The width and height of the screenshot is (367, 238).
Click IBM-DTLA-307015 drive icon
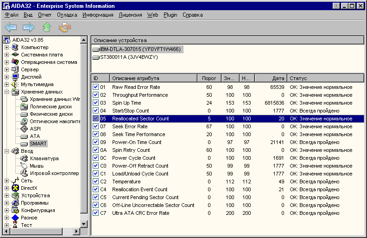tap(96, 50)
